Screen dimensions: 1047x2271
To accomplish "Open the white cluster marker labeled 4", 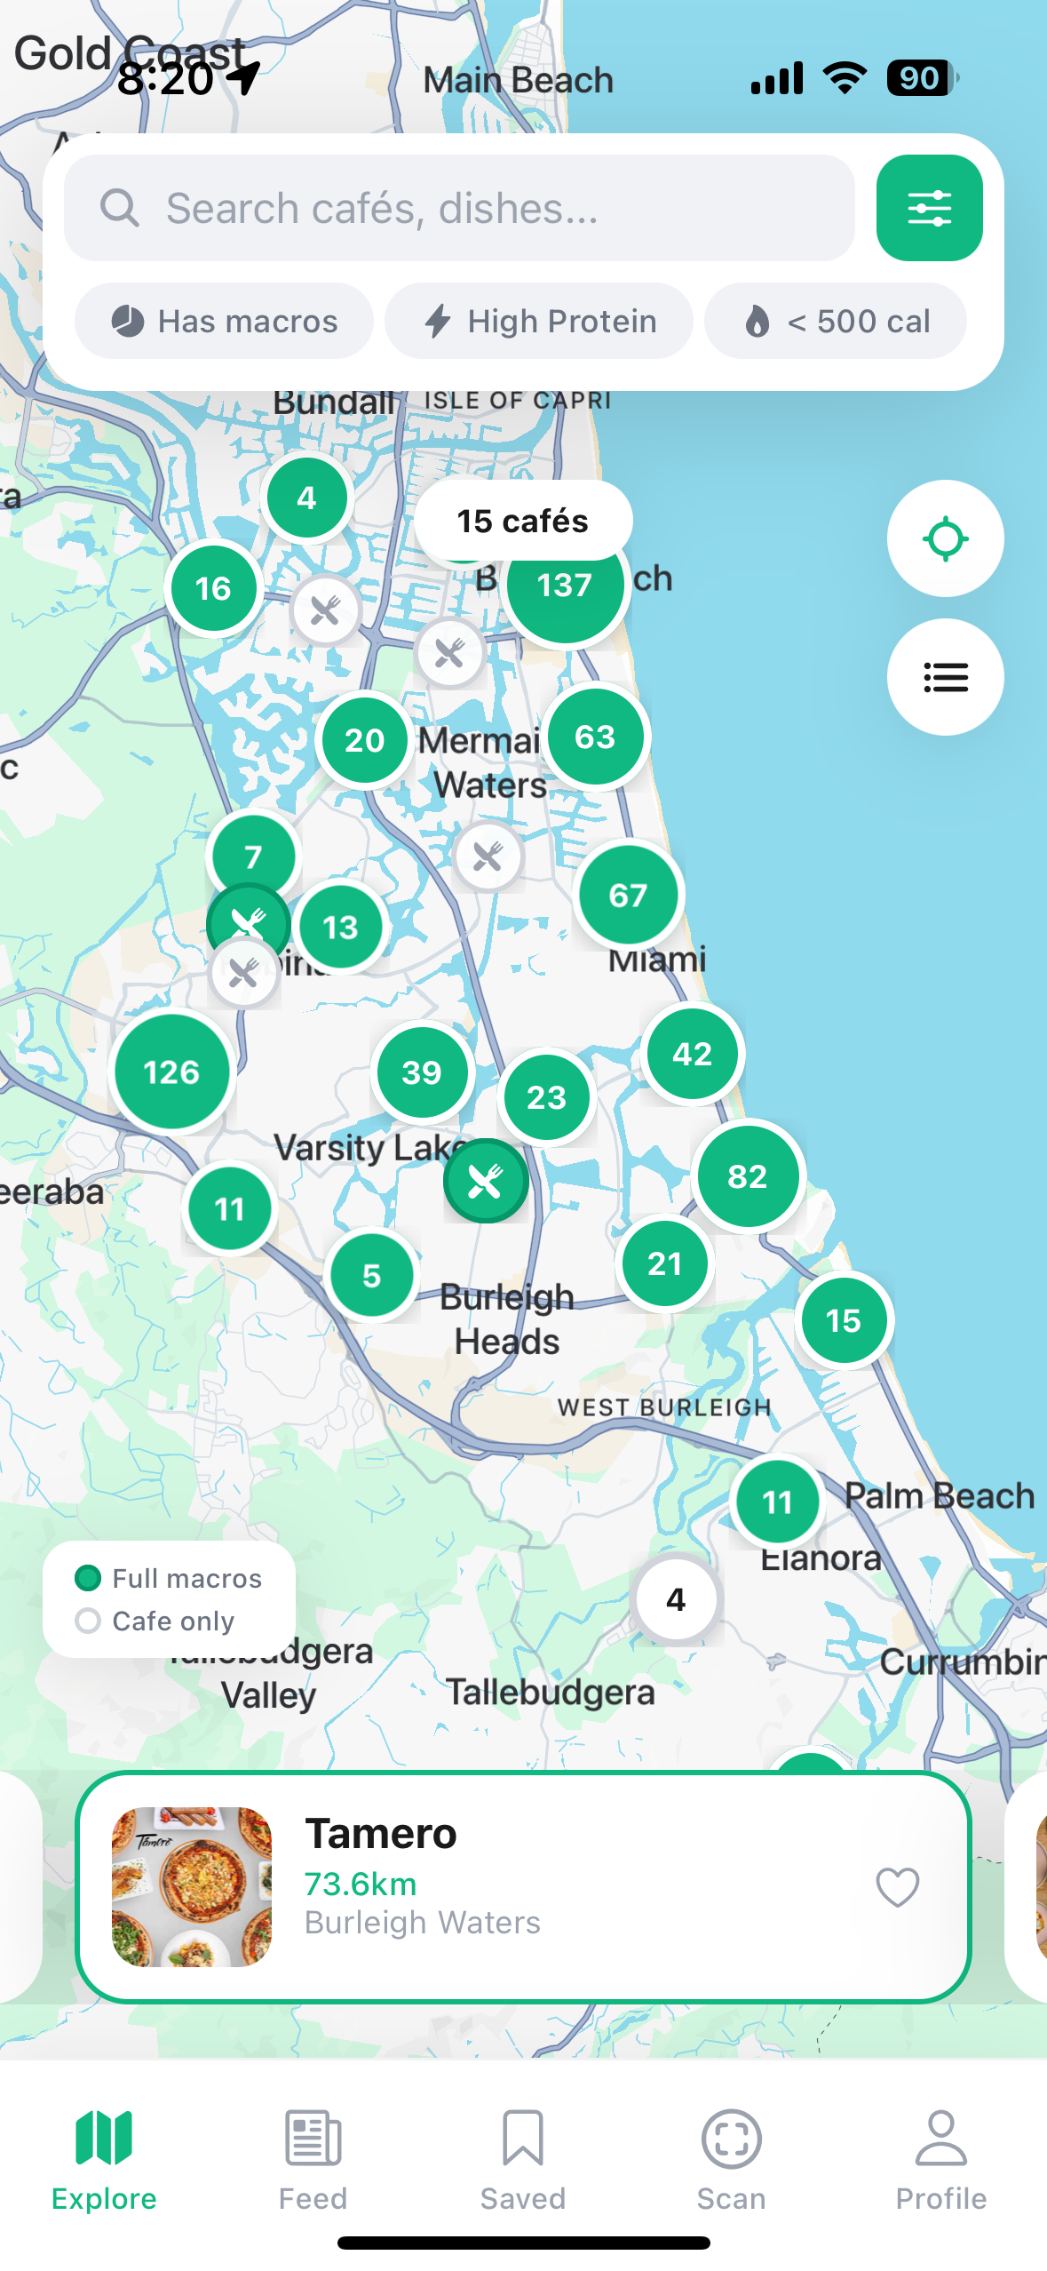I will click(676, 1599).
